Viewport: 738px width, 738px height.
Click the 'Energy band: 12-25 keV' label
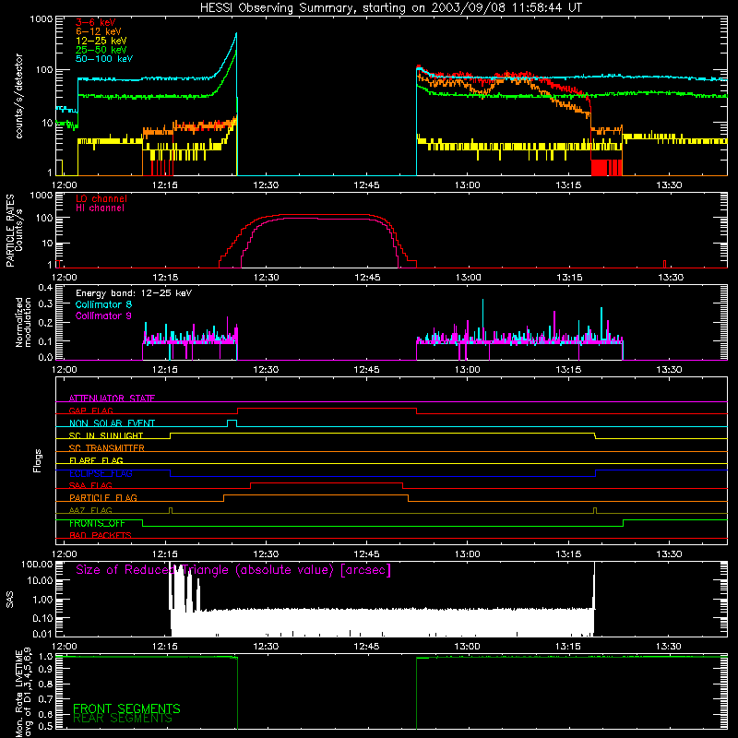click(134, 293)
